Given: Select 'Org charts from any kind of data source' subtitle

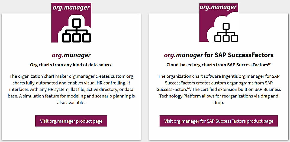Looking at the screenshot, I should (x=71, y=65).
